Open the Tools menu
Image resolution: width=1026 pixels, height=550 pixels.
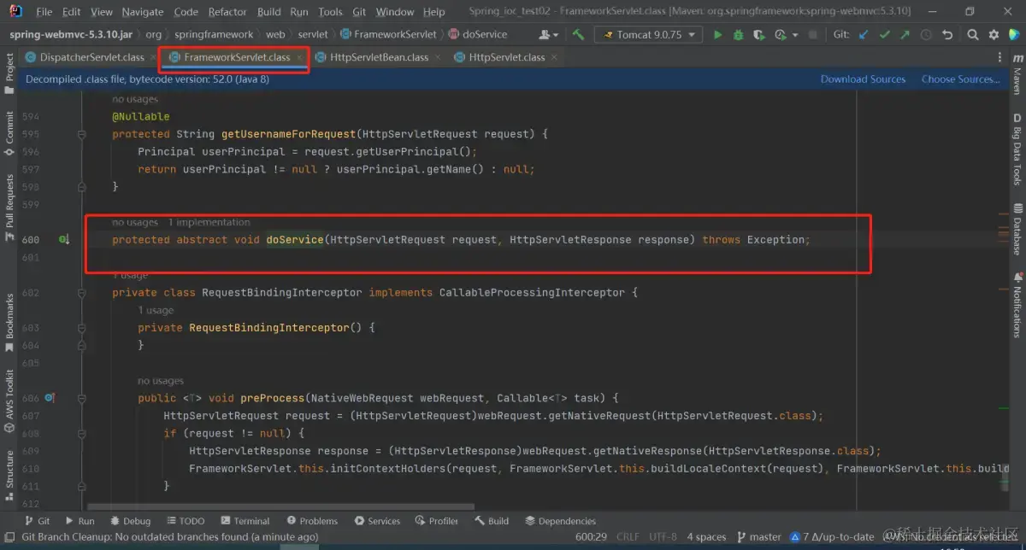coord(330,12)
